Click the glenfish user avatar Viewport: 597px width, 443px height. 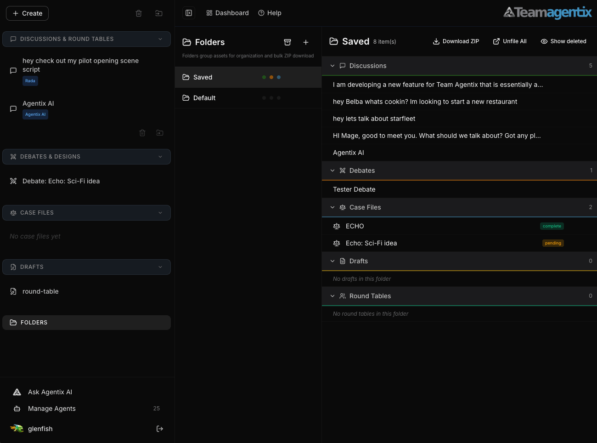pyautogui.click(x=17, y=428)
